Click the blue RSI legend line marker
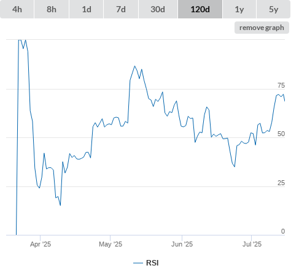291x279 pixels. (x=138, y=263)
